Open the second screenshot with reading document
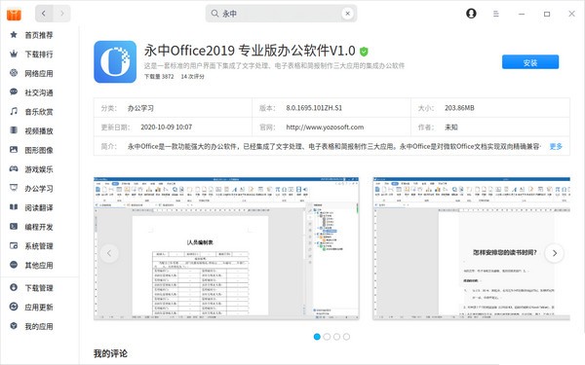585x365 pixels. click(472, 248)
